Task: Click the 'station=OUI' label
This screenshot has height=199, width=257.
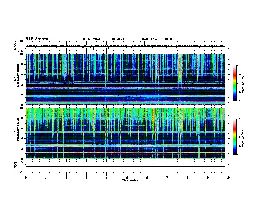Action: click(x=120, y=39)
